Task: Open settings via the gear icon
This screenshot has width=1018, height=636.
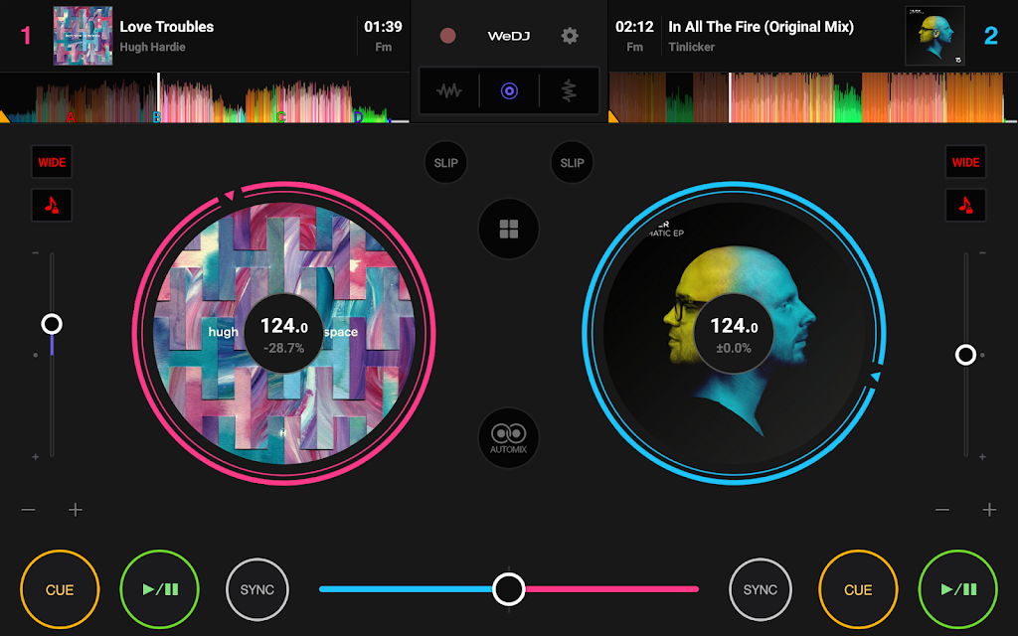Action: [x=570, y=36]
